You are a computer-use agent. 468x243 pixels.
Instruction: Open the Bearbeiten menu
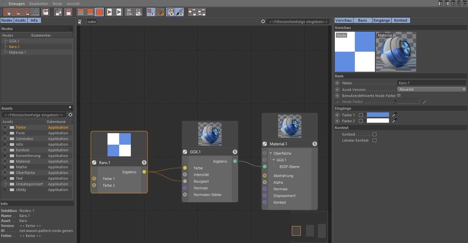tap(39, 4)
